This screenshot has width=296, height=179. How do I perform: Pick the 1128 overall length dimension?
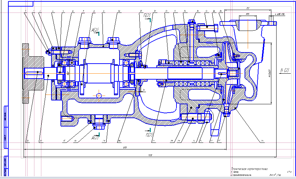click(x=150, y=155)
